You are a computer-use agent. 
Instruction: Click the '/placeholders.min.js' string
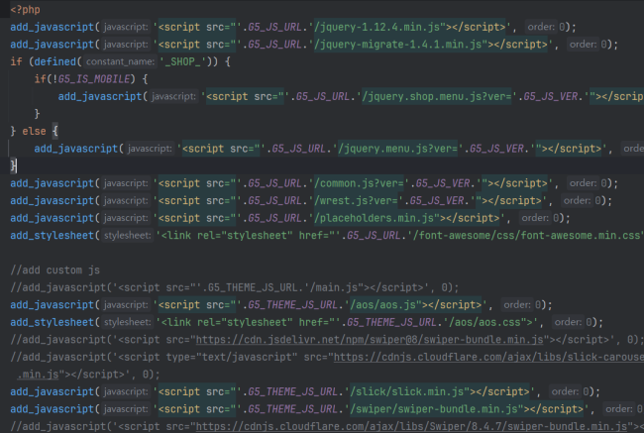[x=376, y=218]
